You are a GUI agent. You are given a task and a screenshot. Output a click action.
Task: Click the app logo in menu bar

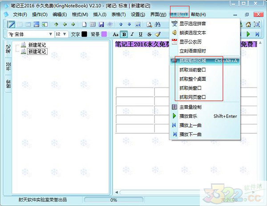coord(6,15)
